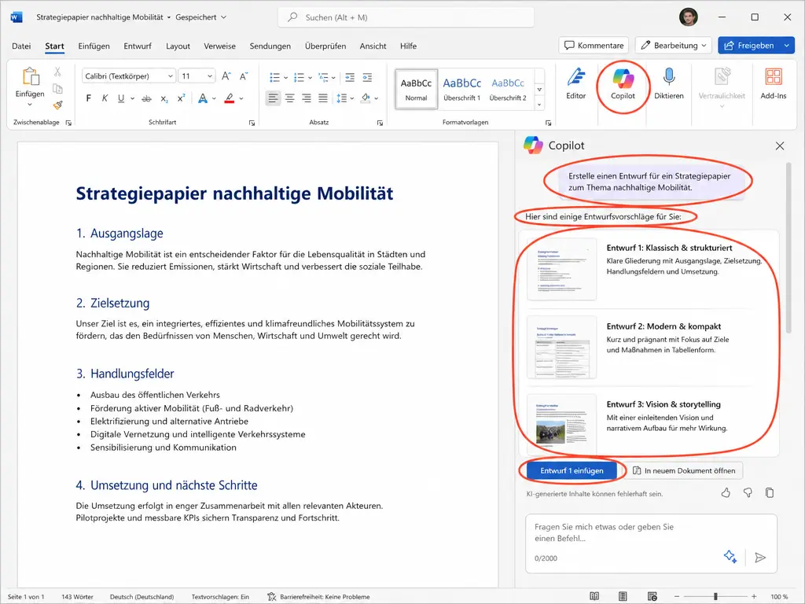The height and width of the screenshot is (604, 805).
Task: Toggle underline formatting
Action: click(120, 98)
